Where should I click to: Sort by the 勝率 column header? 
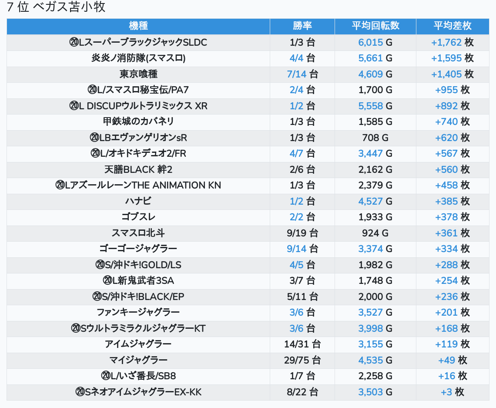(x=302, y=26)
